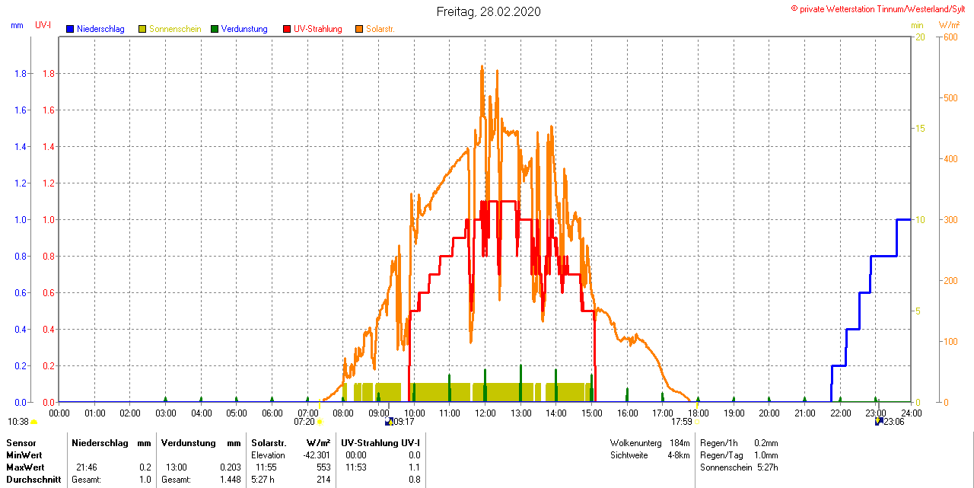Viewport: 974px width, 488px height.
Task: Click the 18:00 time axis label
Action: point(699,413)
